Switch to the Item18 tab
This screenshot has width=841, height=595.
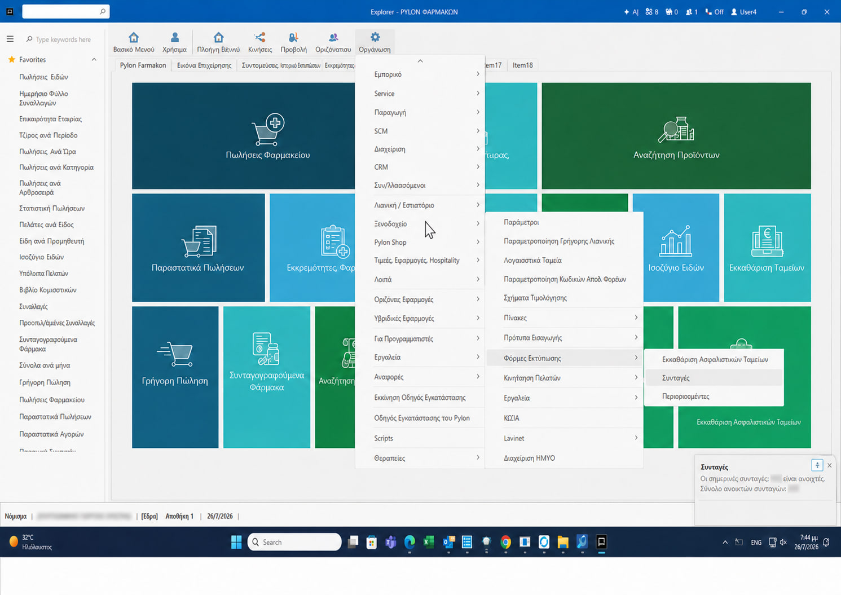[x=523, y=65]
